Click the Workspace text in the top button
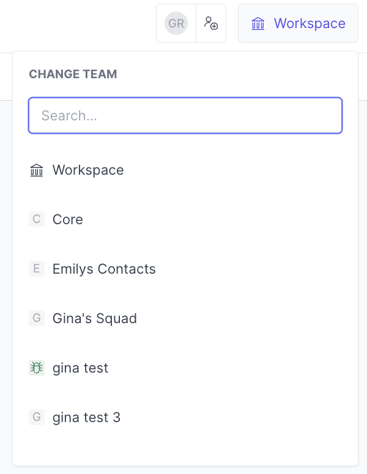Viewport: 367px width, 474px height. pyautogui.click(x=310, y=24)
